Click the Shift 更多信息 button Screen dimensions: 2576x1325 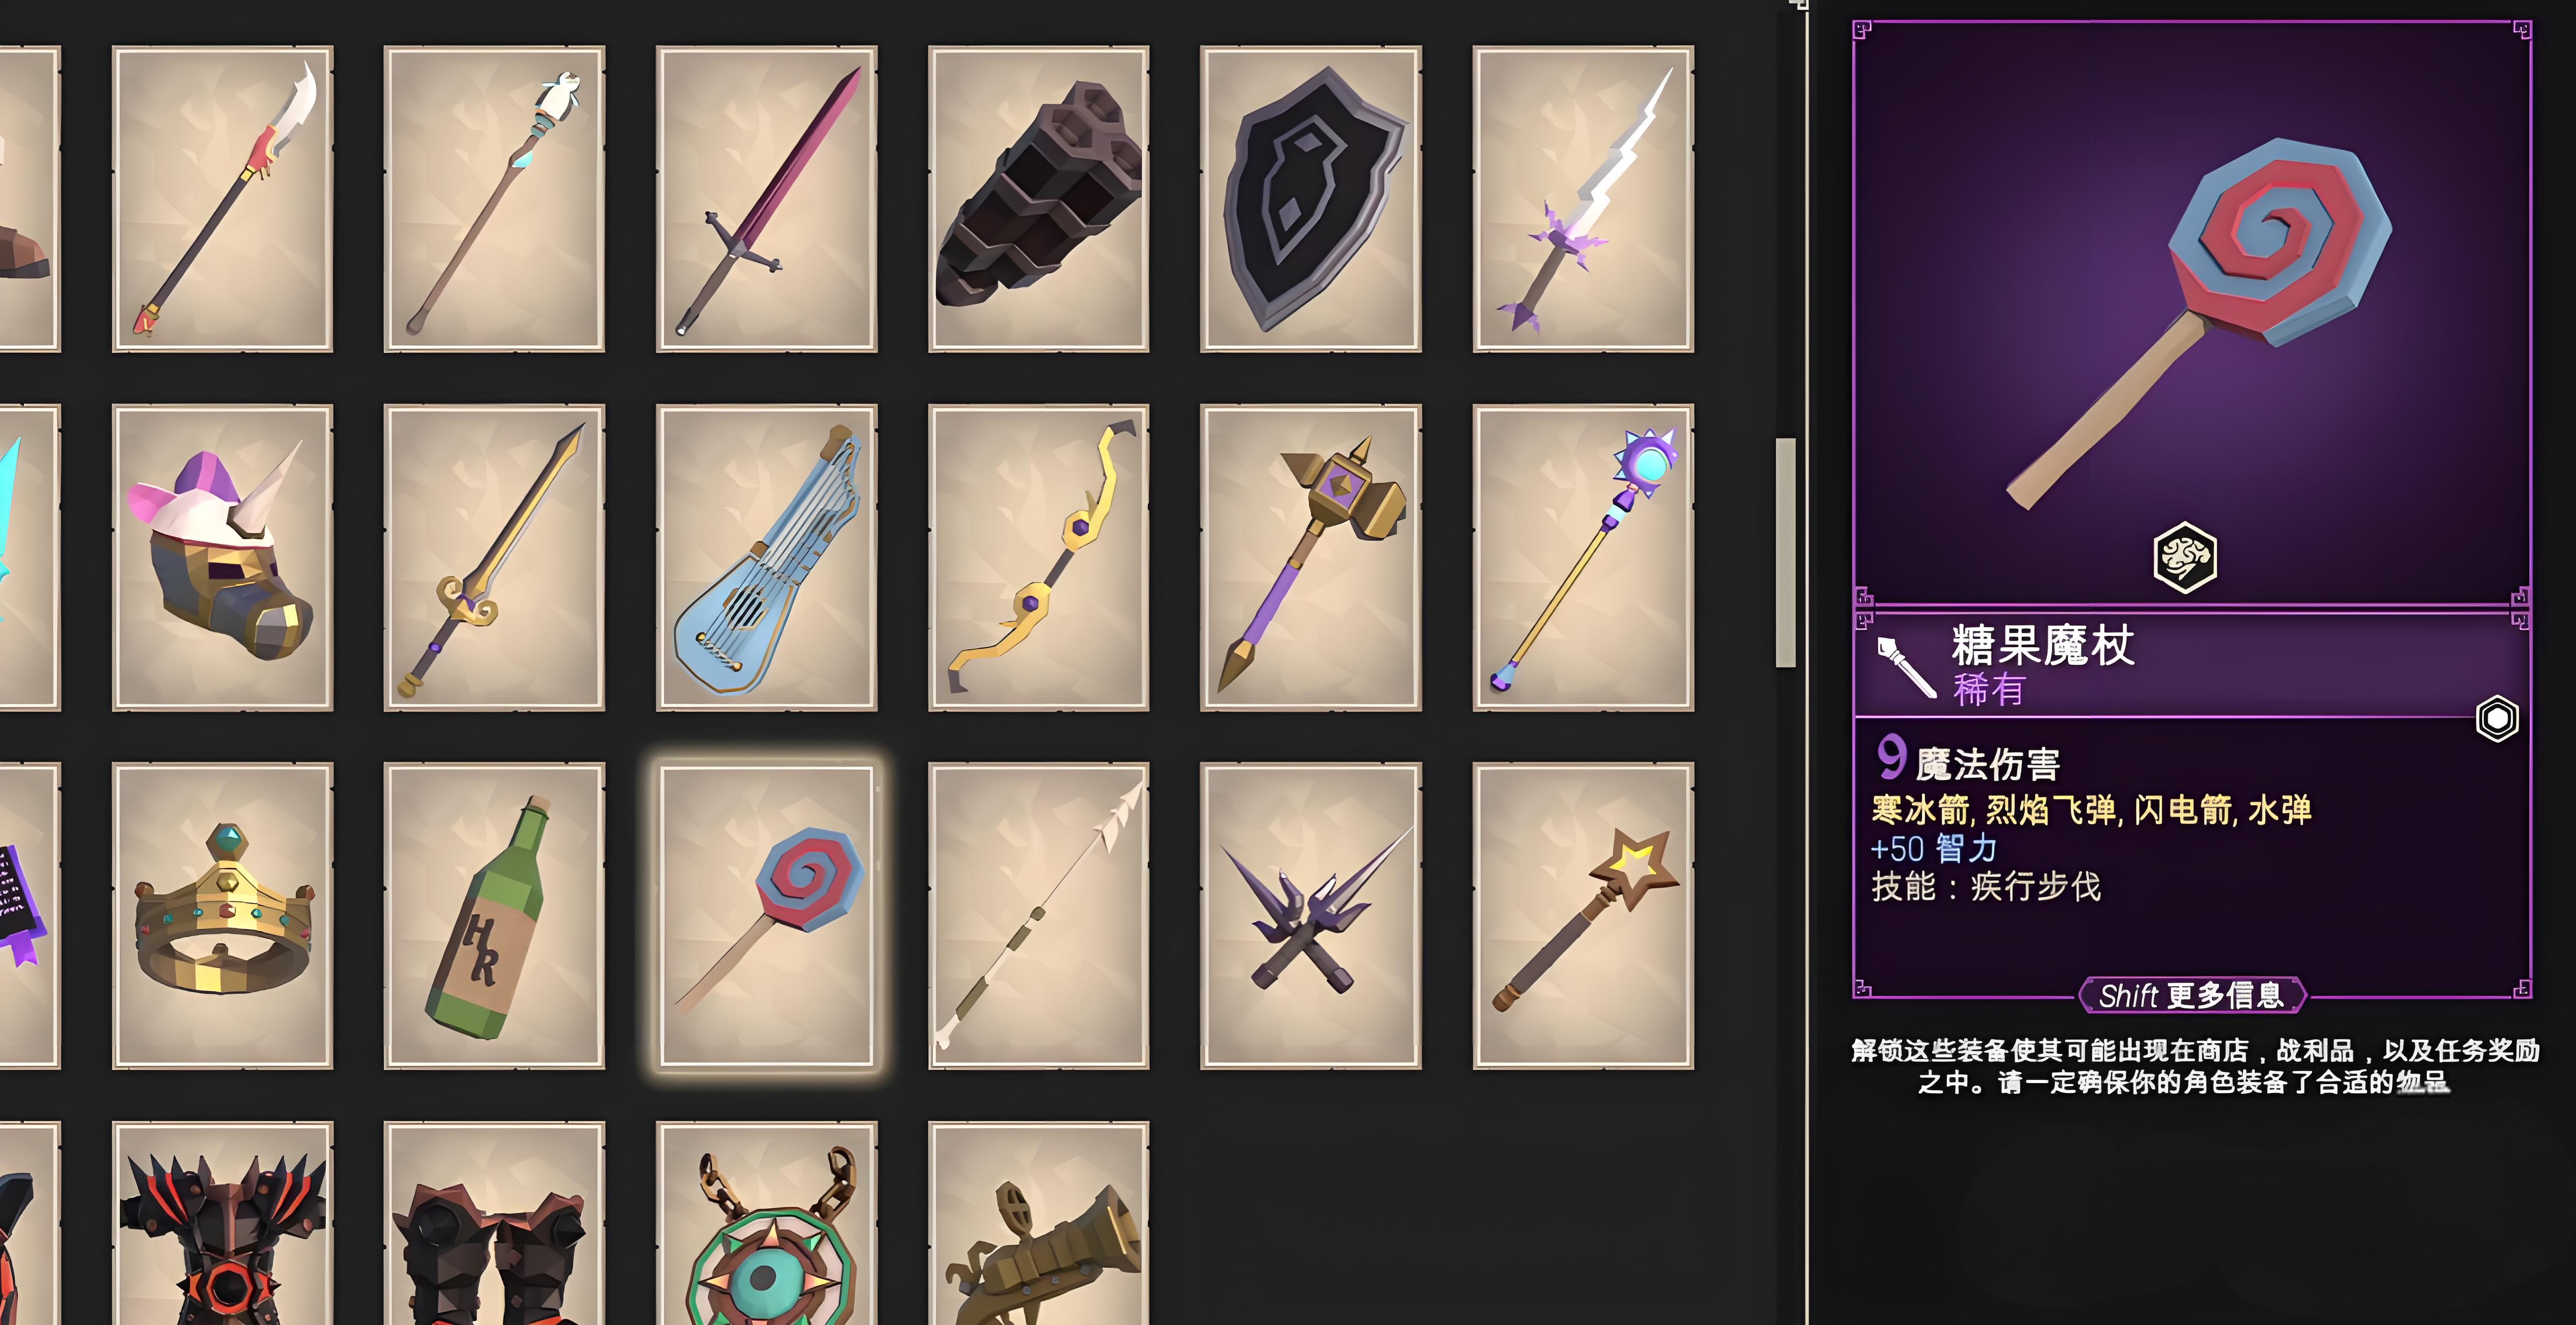click(2191, 995)
